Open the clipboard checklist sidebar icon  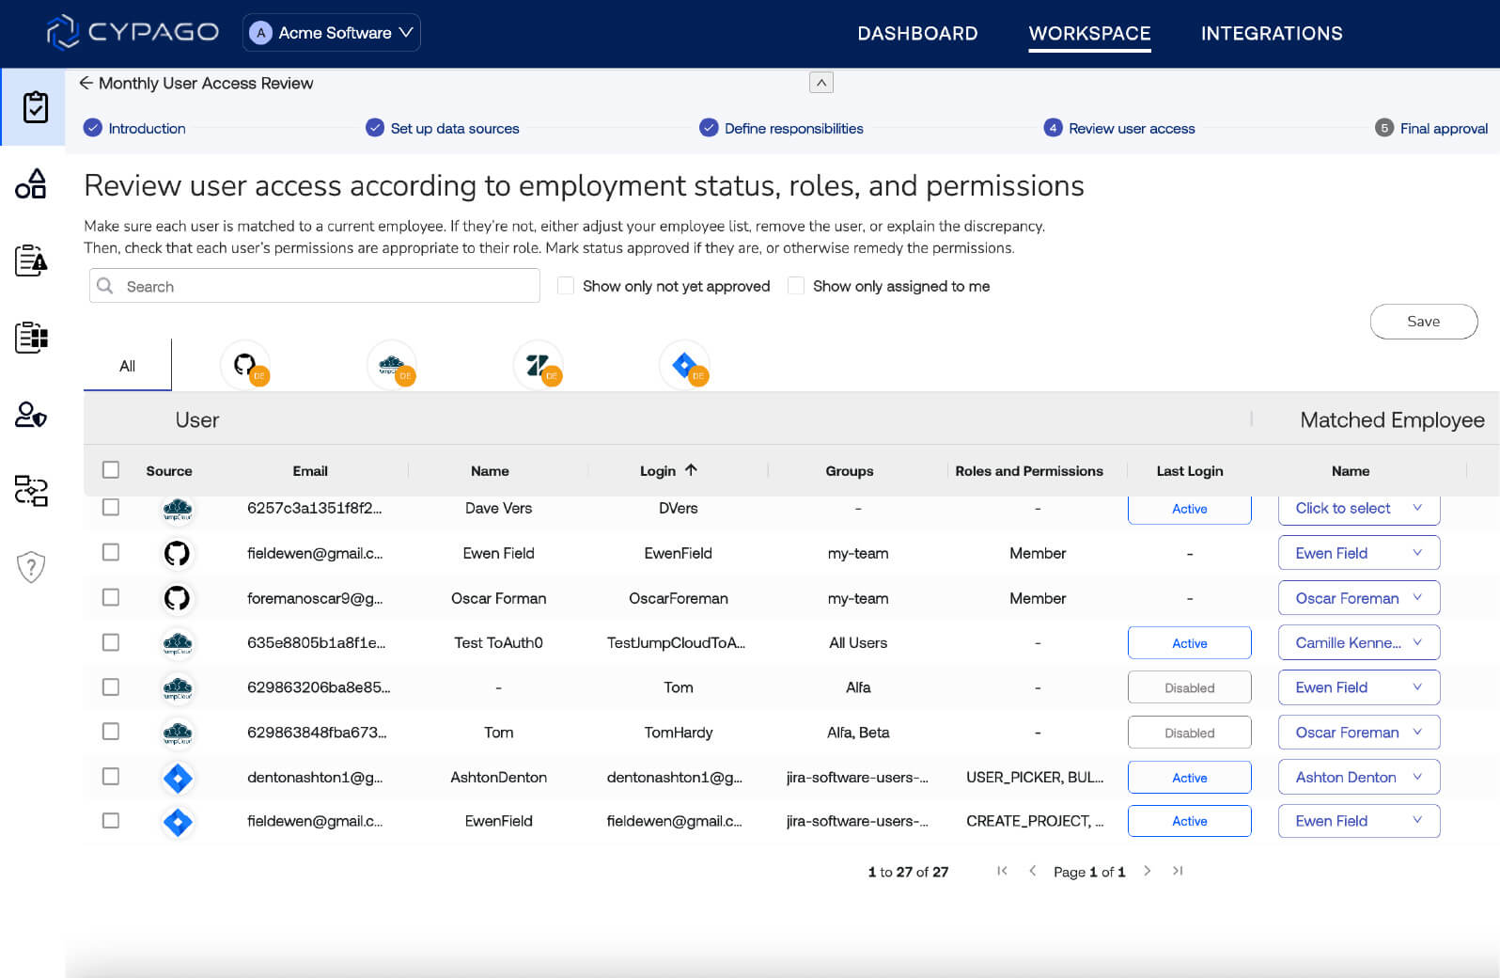(x=34, y=107)
